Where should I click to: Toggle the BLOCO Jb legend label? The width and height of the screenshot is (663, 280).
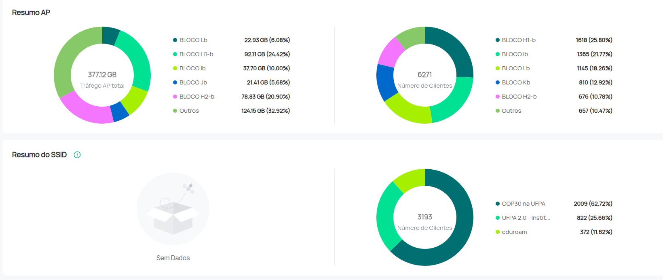pos(193,82)
